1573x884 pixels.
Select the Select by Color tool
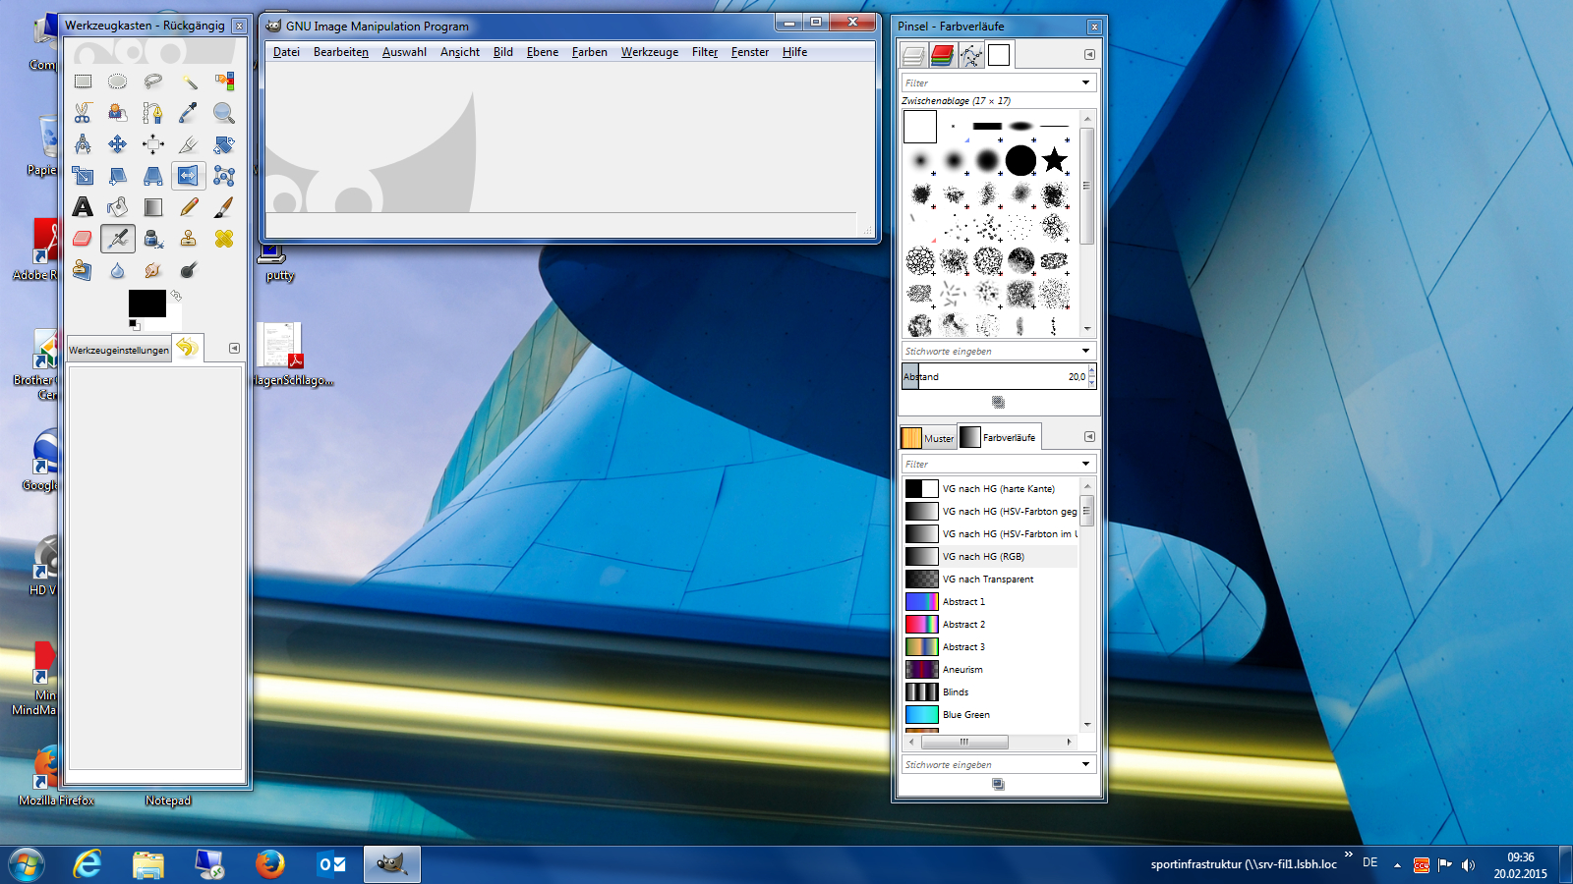224,82
